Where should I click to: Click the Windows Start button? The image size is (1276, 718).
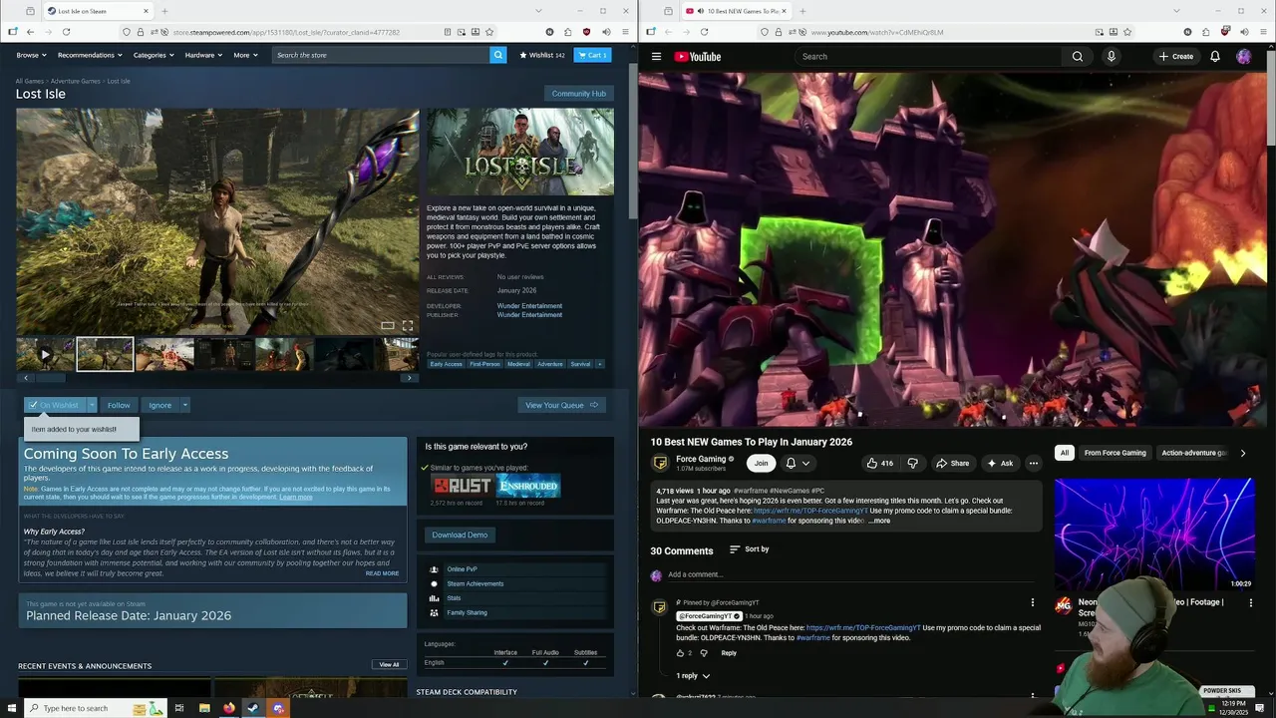(12, 708)
